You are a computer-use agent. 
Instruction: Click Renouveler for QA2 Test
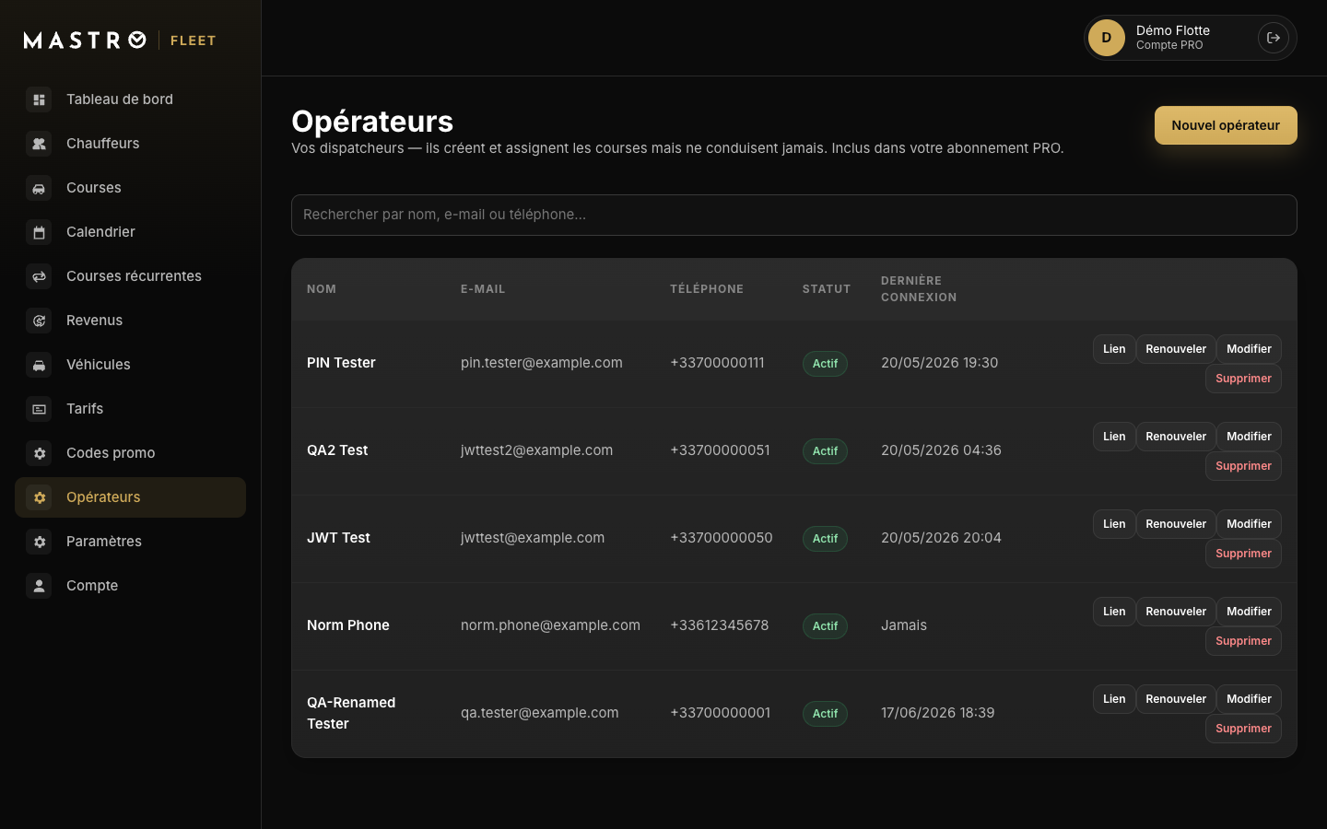pyautogui.click(x=1176, y=437)
